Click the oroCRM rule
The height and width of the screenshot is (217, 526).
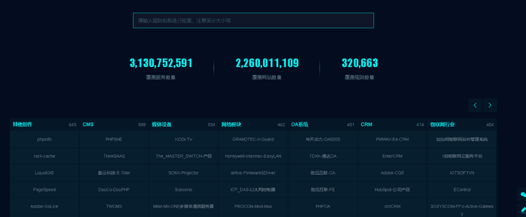pos(392,206)
